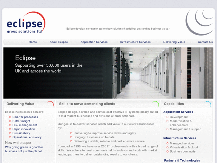Click Application Services heading in Capabilities
Screen dimensions: 217x163
pyautogui.click(x=178, y=112)
